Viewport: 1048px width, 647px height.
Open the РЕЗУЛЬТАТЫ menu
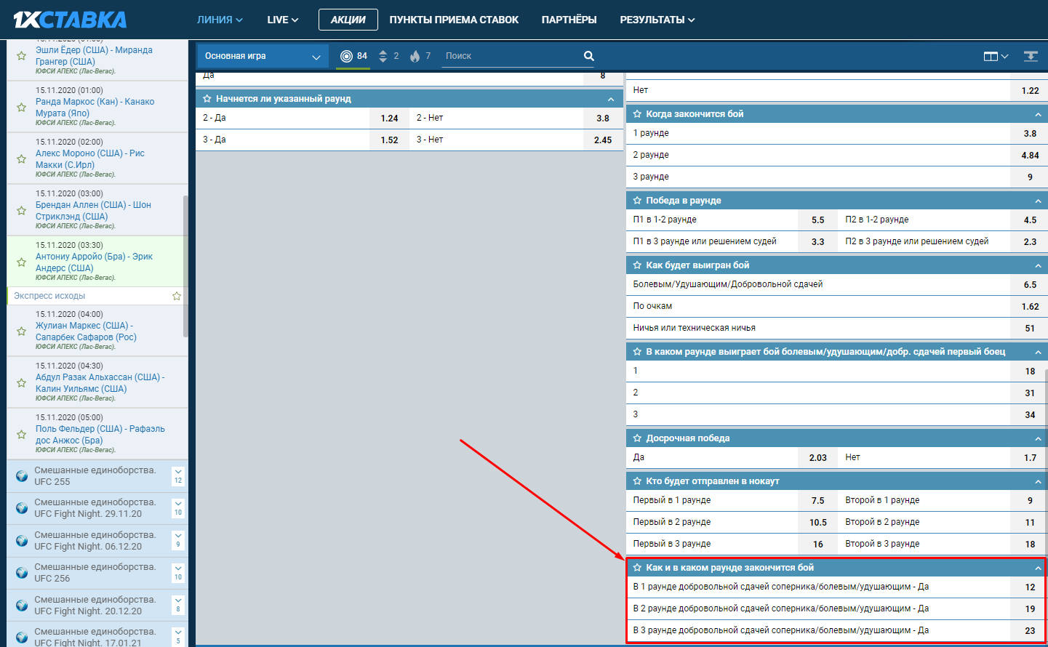[657, 20]
